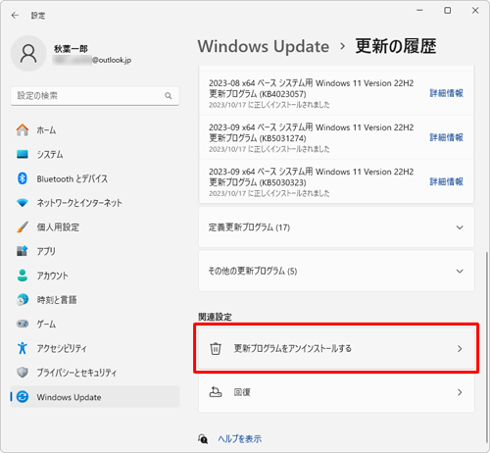This screenshot has width=490, height=453.
Task: Open chevron for 更新プログラムをアンインストールする
Action: [460, 349]
